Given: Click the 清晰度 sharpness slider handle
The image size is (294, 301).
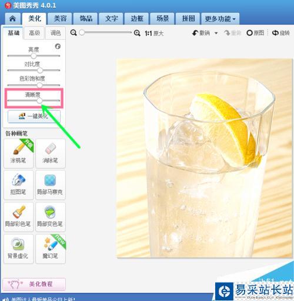Looking at the screenshot, I should (x=39, y=101).
